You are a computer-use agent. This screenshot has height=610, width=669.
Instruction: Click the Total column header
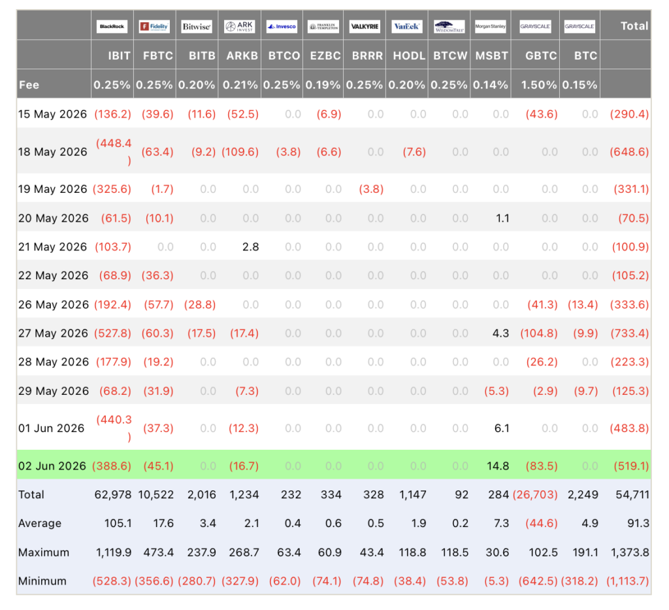[634, 26]
